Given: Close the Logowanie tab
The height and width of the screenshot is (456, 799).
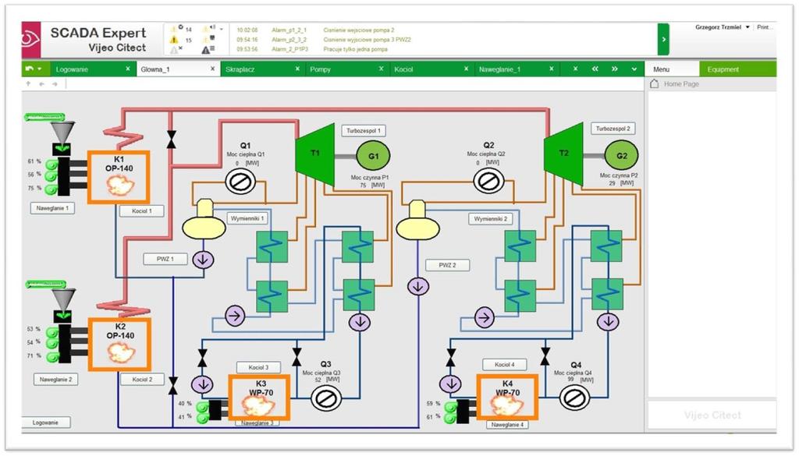Looking at the screenshot, I should pyautogui.click(x=128, y=69).
